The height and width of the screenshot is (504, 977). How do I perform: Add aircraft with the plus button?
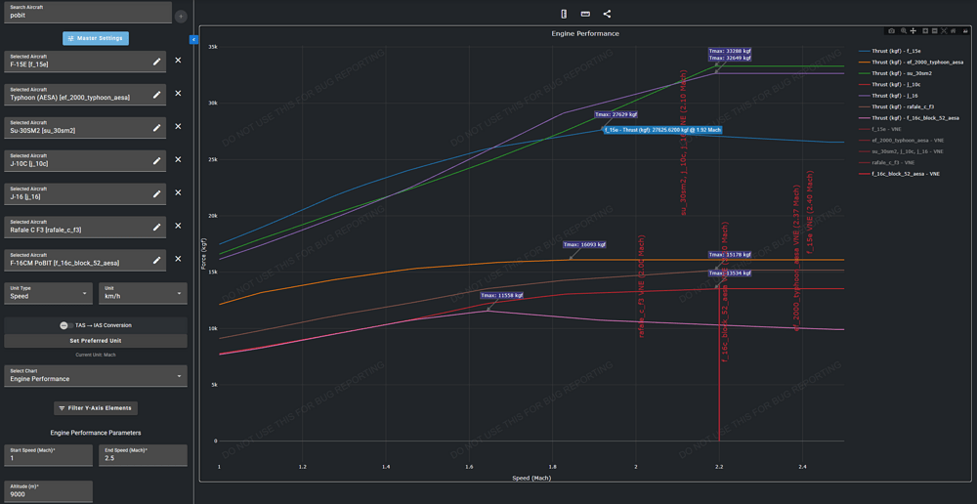(181, 17)
